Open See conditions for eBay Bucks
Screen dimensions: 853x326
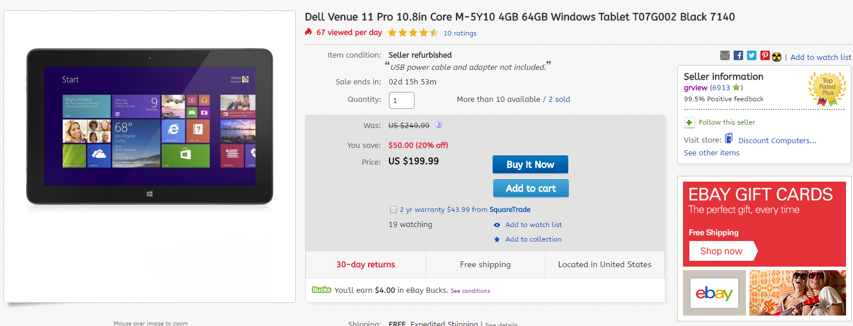[x=470, y=290]
